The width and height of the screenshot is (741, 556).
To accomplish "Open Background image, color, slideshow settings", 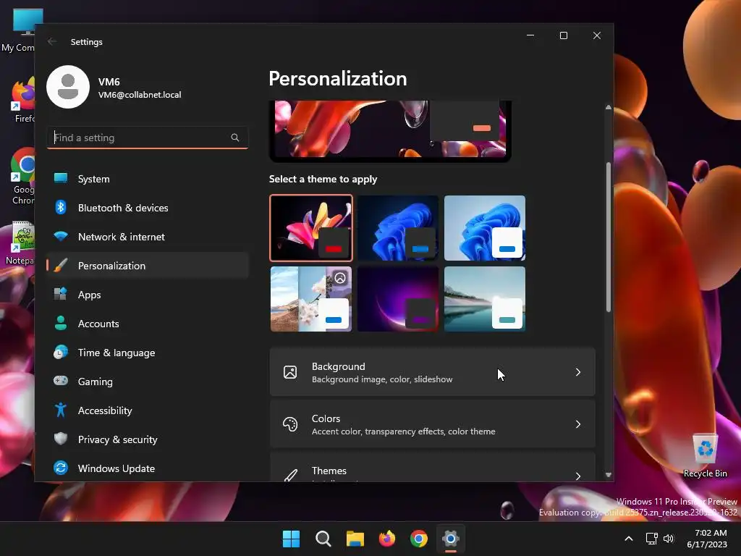I will 433,372.
